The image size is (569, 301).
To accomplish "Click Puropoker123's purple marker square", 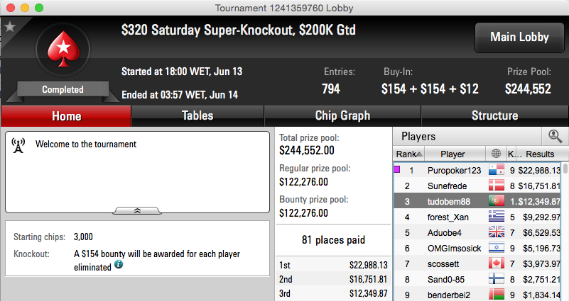I will coord(397,169).
